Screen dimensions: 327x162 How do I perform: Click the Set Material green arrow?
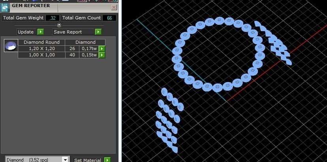107,160
